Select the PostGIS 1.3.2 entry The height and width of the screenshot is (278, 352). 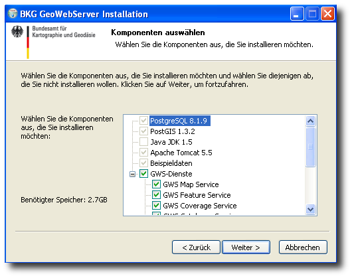(x=173, y=131)
